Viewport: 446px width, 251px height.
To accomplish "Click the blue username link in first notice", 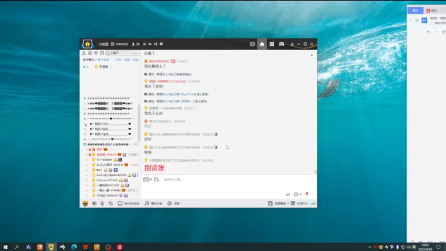I will pos(169,74).
